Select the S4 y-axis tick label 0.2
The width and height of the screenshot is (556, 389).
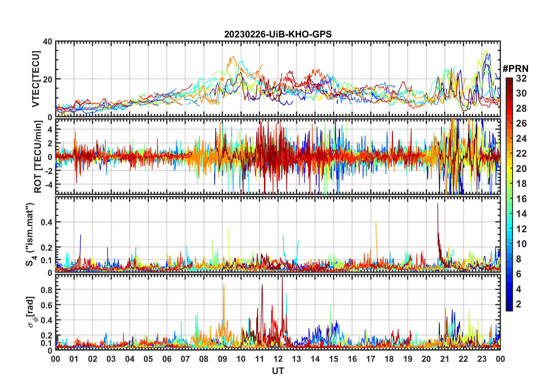[47, 247]
